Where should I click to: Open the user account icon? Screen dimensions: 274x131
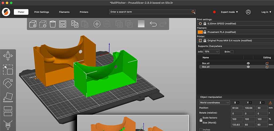coord(248,12)
